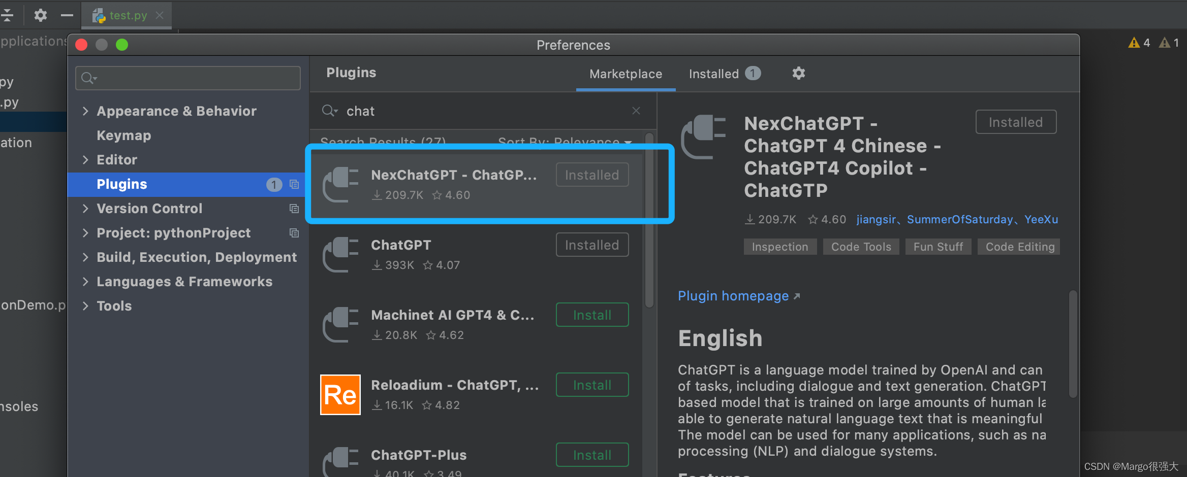Image resolution: width=1187 pixels, height=477 pixels.
Task: Click the plugin list scrollbar
Action: [649, 221]
